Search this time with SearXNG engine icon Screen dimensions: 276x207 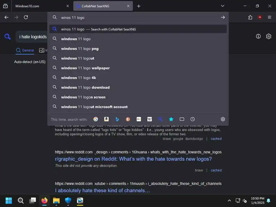(x=160, y=119)
